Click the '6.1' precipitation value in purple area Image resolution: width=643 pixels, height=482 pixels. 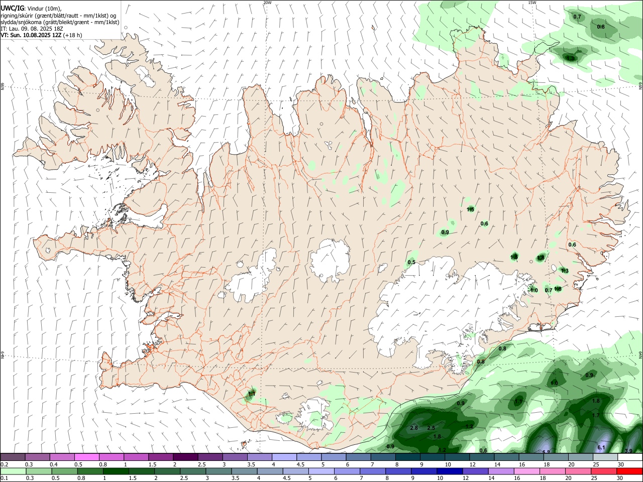[601, 447]
